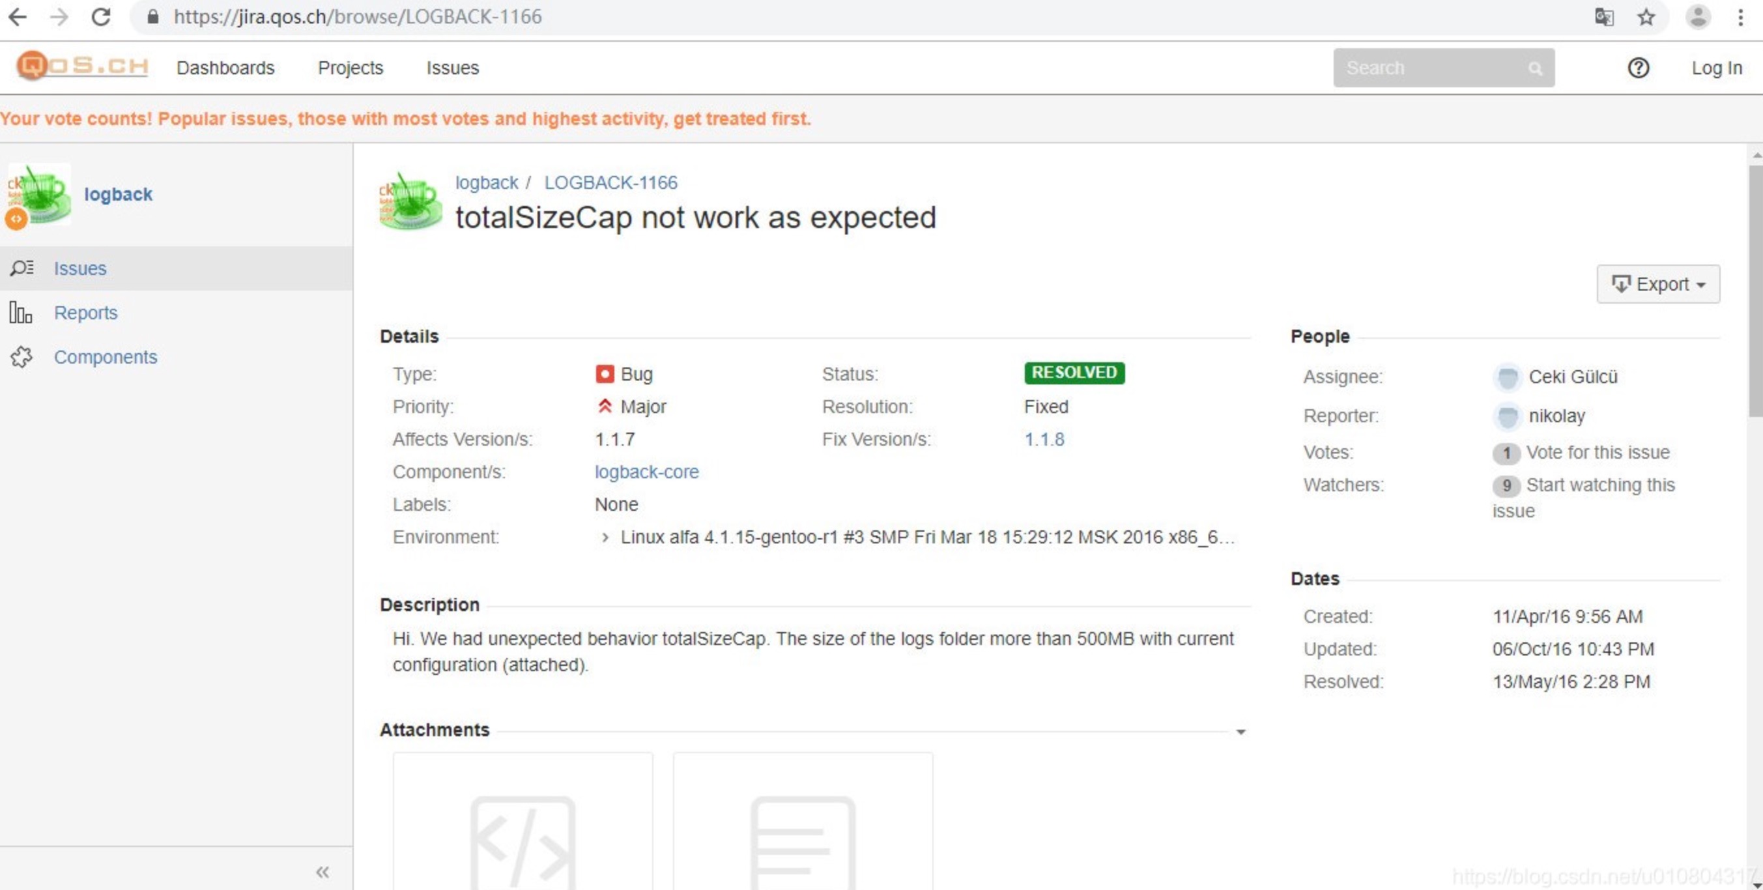Click the Log In link
This screenshot has height=890, width=1763.
(x=1717, y=68)
